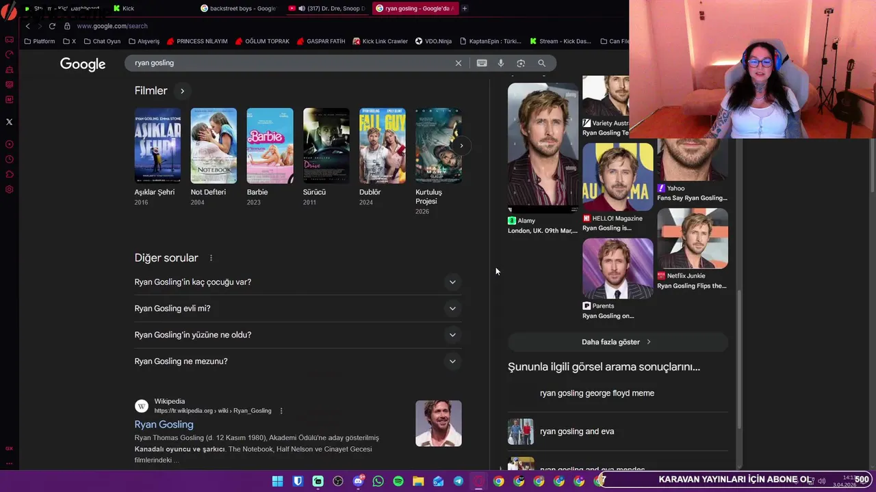Go back to the previous page

27,26
